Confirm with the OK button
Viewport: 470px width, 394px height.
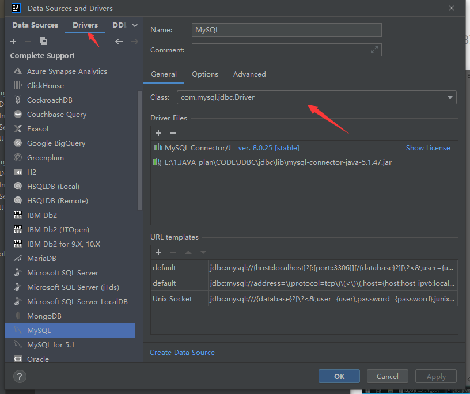coord(339,376)
